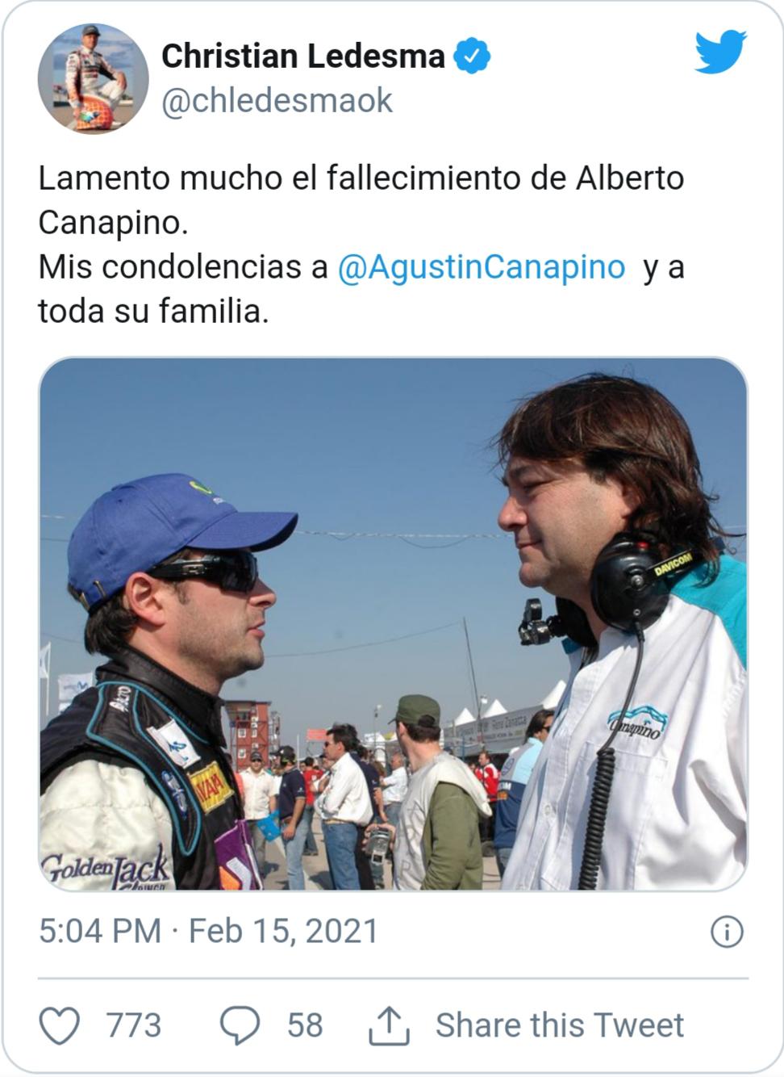This screenshot has height=1077, width=784.
Task: Click the Feb 15, 2021 date
Action: click(x=283, y=931)
